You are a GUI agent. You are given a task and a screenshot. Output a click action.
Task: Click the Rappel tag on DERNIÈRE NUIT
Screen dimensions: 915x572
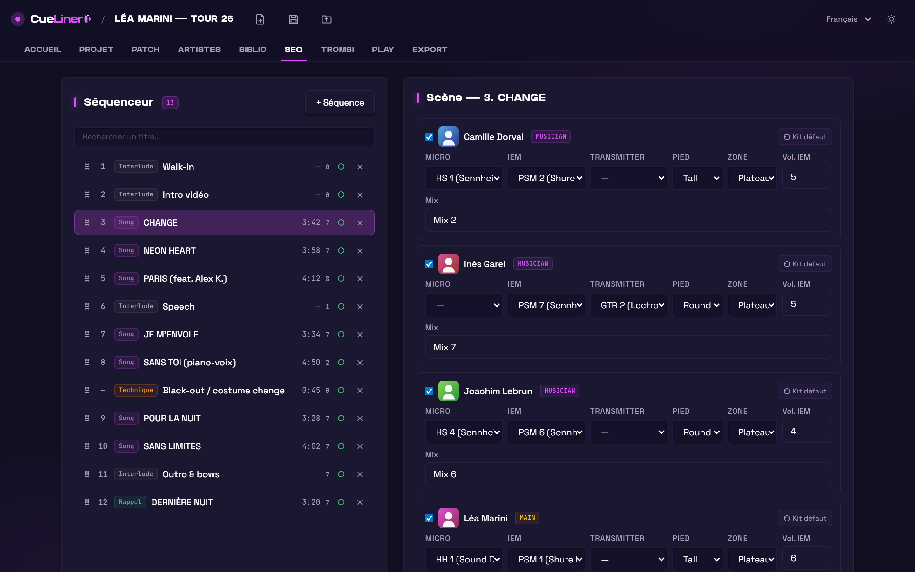(x=130, y=502)
